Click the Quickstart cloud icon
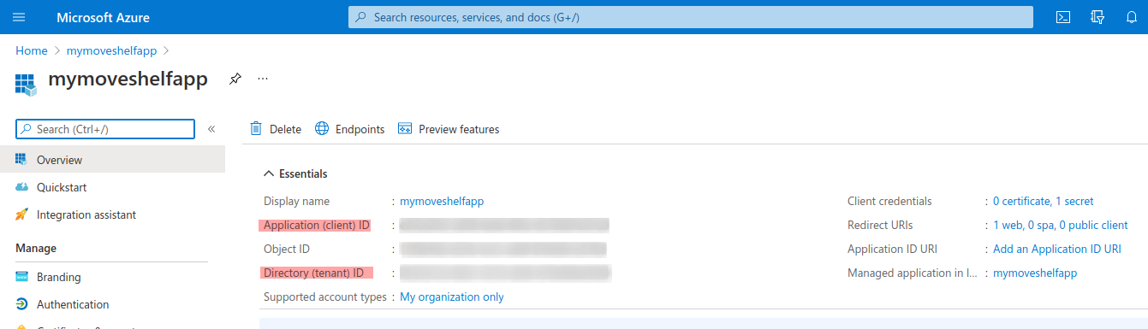Screen dimensions: 1148x329 [21, 187]
